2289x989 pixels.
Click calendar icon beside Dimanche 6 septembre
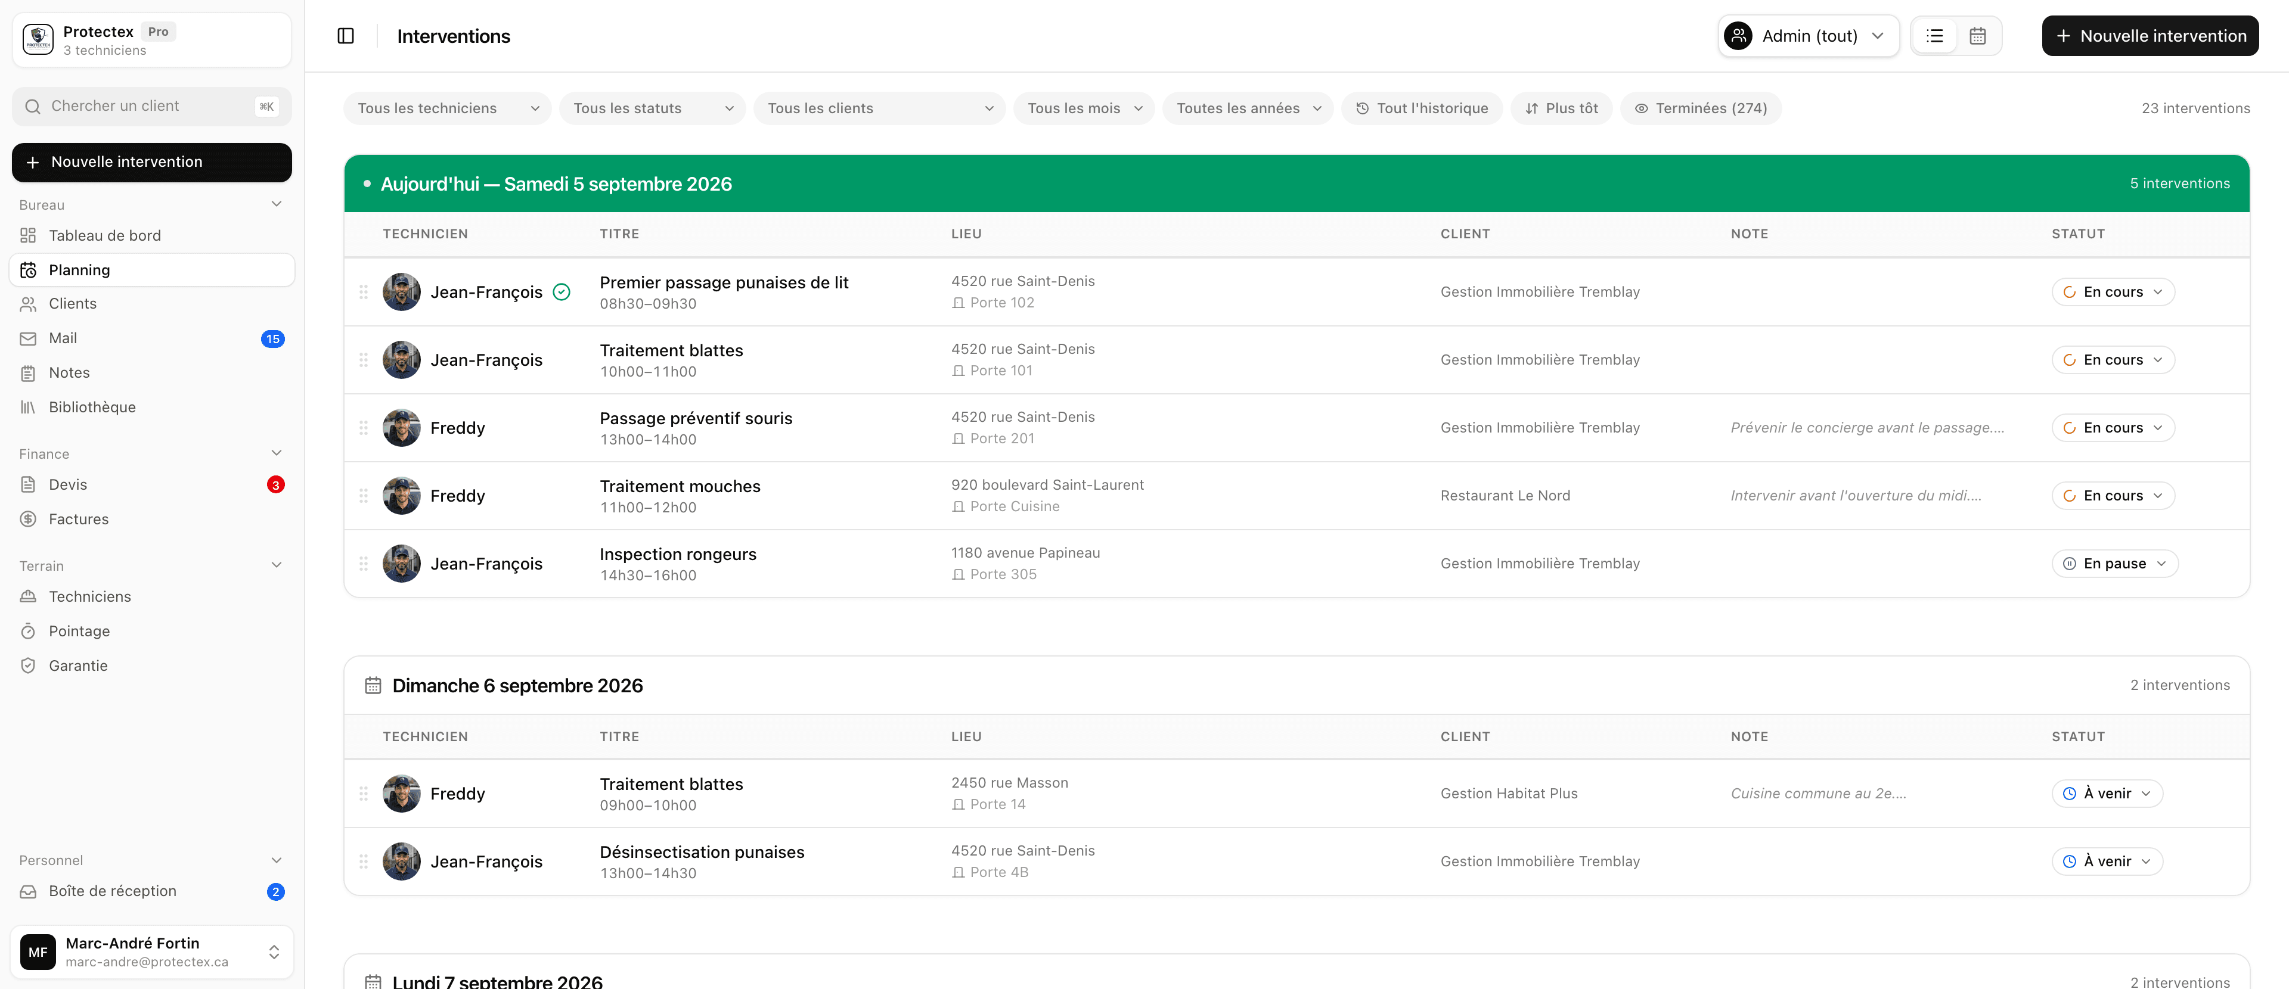pyautogui.click(x=373, y=685)
